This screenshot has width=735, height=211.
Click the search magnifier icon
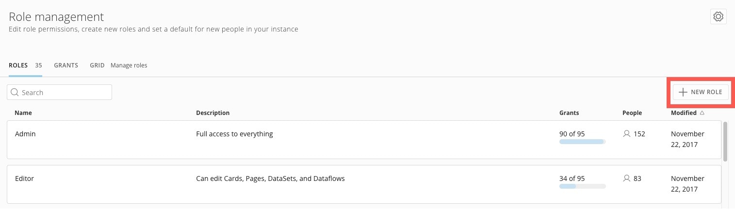(15, 92)
